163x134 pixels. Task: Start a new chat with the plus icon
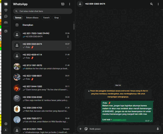pos(63,4)
